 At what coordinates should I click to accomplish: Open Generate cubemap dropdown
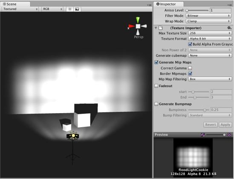coord(210,55)
